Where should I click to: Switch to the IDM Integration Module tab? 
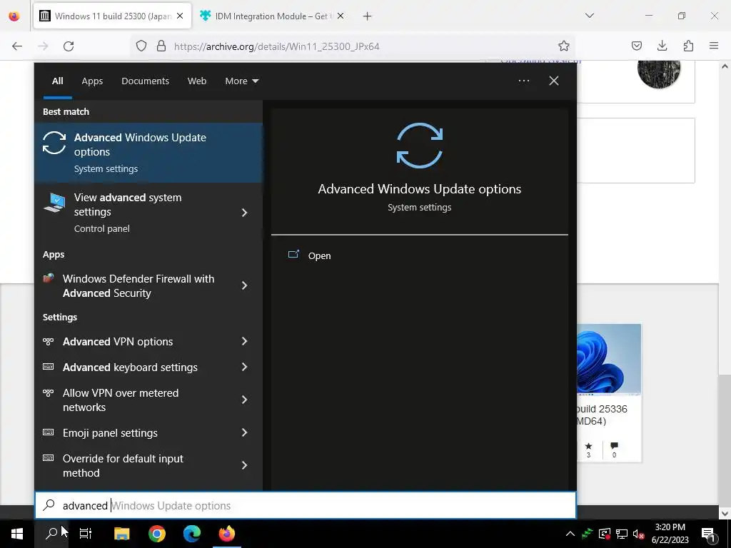(272, 16)
